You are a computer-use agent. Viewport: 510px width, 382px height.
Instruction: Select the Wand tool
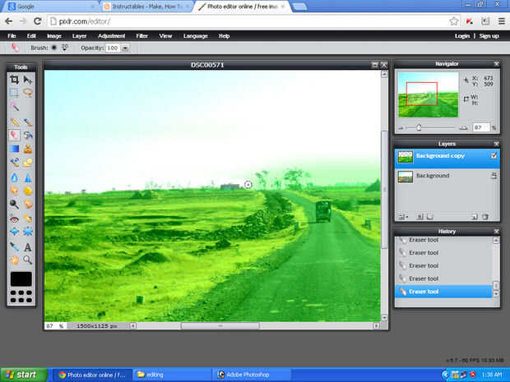(14, 106)
